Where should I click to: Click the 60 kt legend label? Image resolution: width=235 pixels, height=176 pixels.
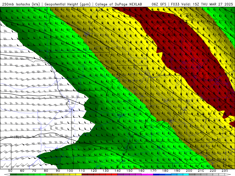click(x=22, y=171)
